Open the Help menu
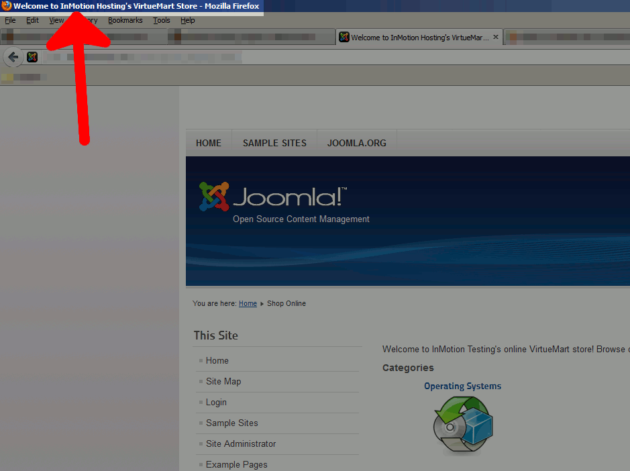The height and width of the screenshot is (471, 630). coord(188,20)
